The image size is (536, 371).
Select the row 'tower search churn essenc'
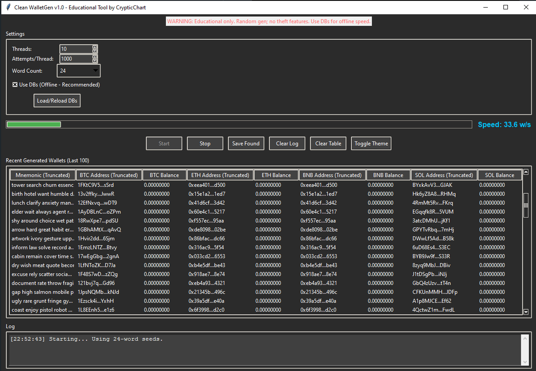(265, 185)
